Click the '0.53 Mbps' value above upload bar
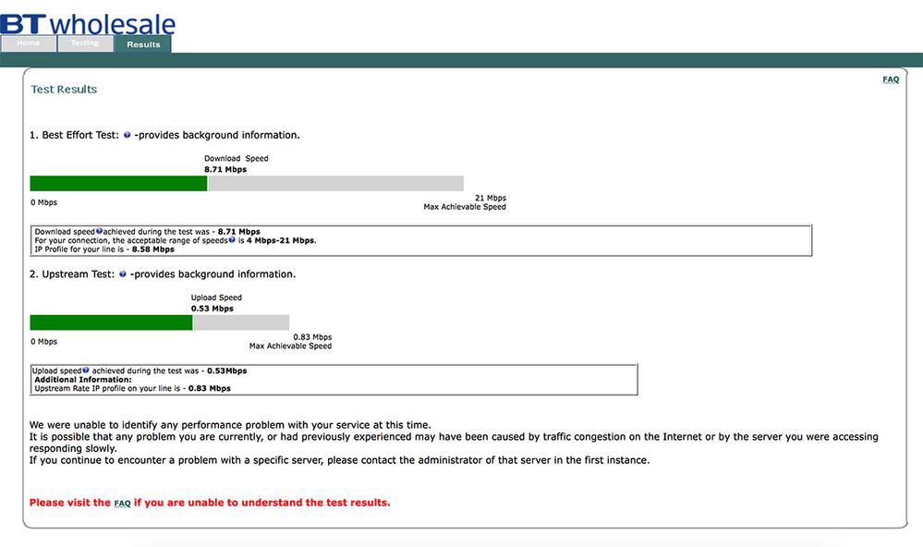Image resolution: width=923 pixels, height=547 pixels. click(212, 309)
